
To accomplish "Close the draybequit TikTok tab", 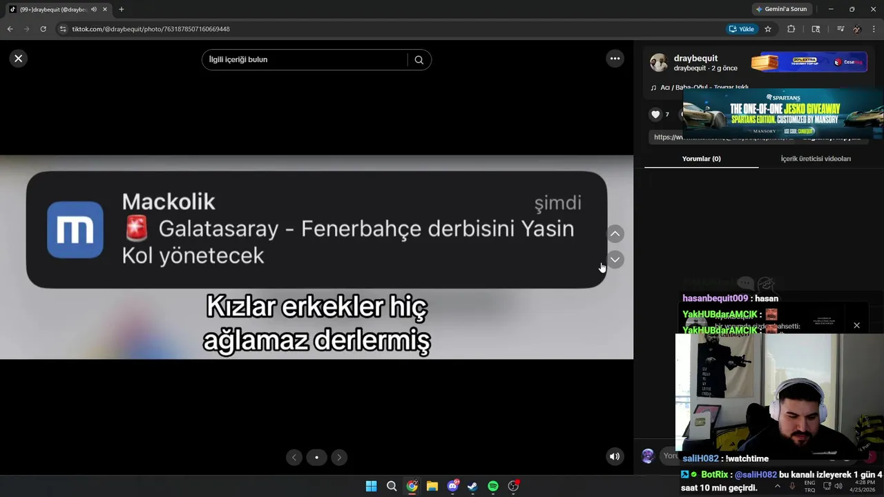I will [x=105, y=9].
